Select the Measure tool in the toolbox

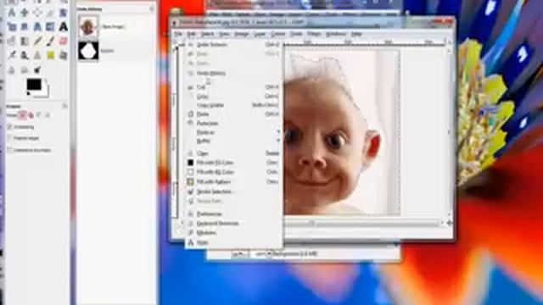(x=11, y=13)
